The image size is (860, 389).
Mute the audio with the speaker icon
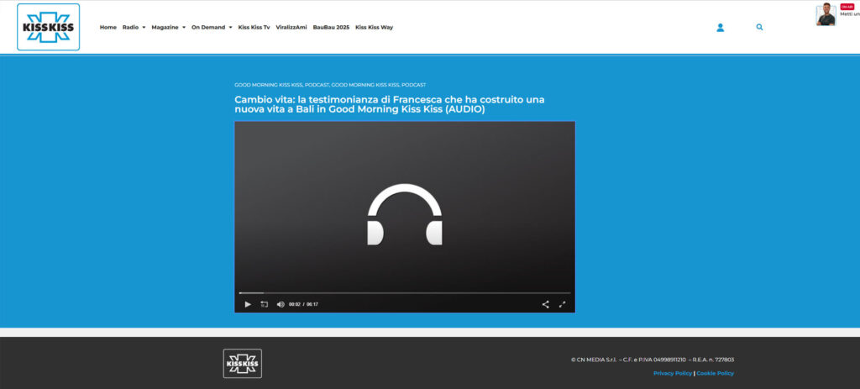click(281, 304)
